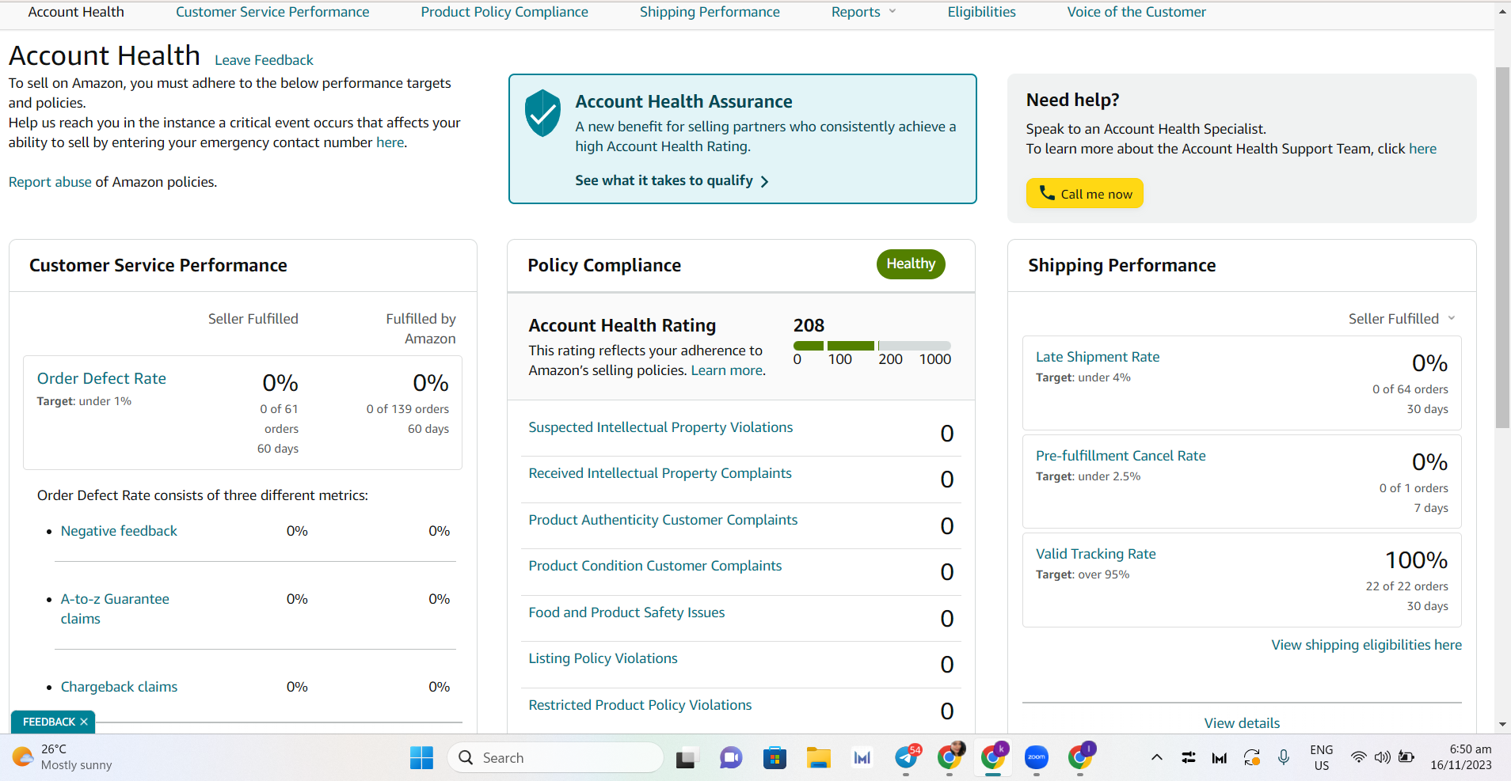1511x781 pixels.
Task: Go to Customer Service Performance tab
Action: pos(272,12)
